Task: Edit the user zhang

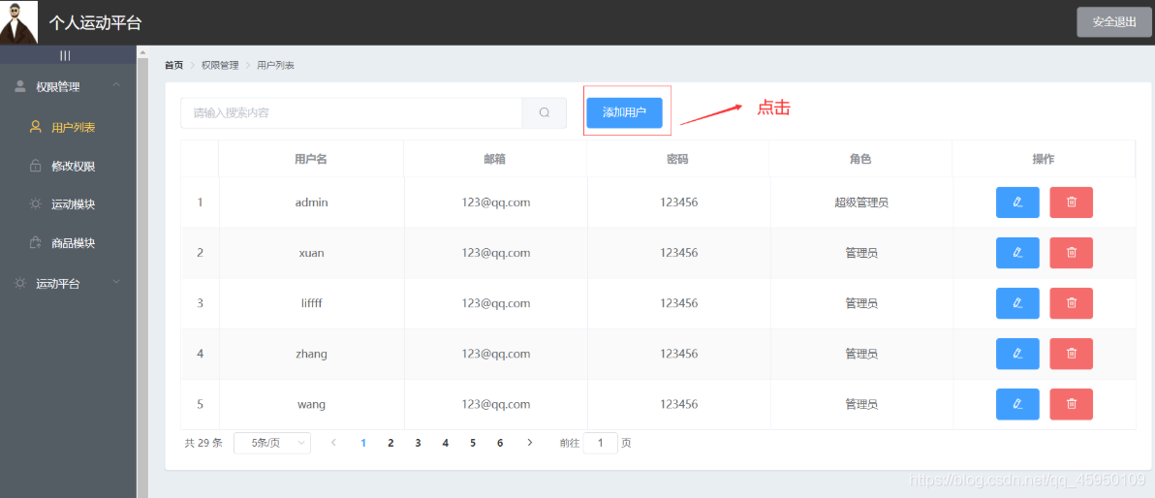Action: pos(1017,354)
